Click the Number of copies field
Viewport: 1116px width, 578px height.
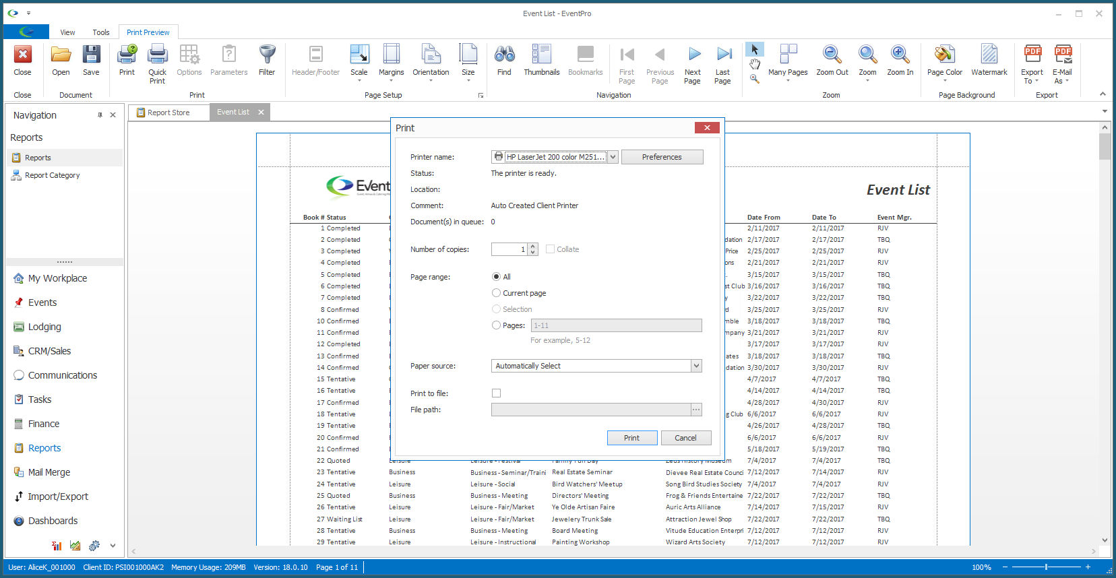510,249
